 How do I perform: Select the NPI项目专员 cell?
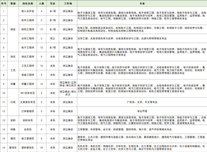(x=28, y=93)
